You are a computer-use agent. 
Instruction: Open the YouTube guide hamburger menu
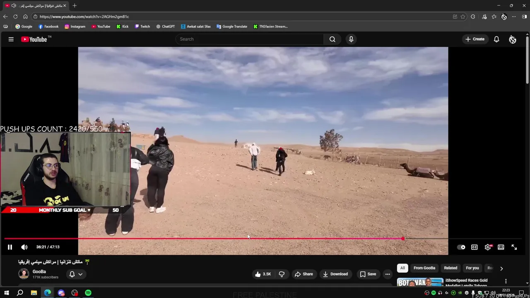click(x=11, y=39)
